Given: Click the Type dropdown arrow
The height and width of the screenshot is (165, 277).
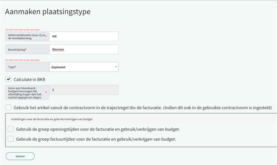Looking at the screenshot, I should coord(116,67).
